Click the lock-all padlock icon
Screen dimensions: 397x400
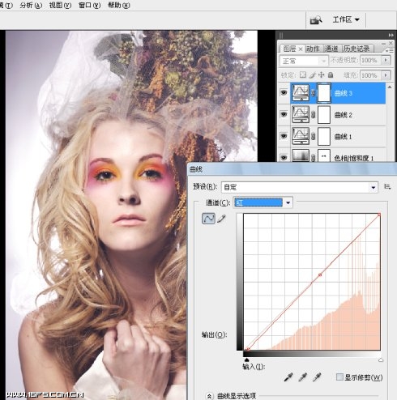[x=331, y=74]
